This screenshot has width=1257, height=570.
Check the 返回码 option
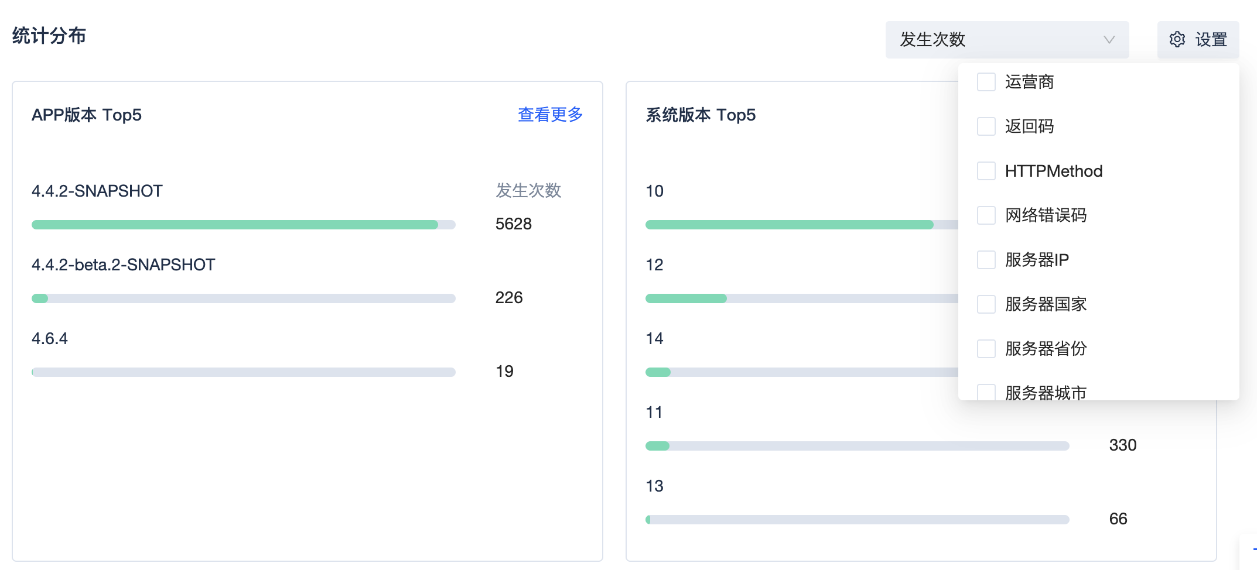point(986,126)
